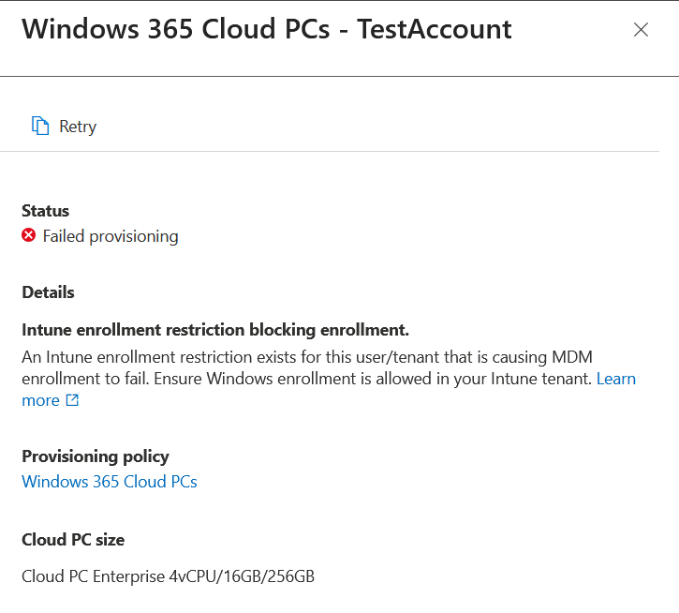
Task: Close the Cloud PC details panel
Action: coord(641,30)
